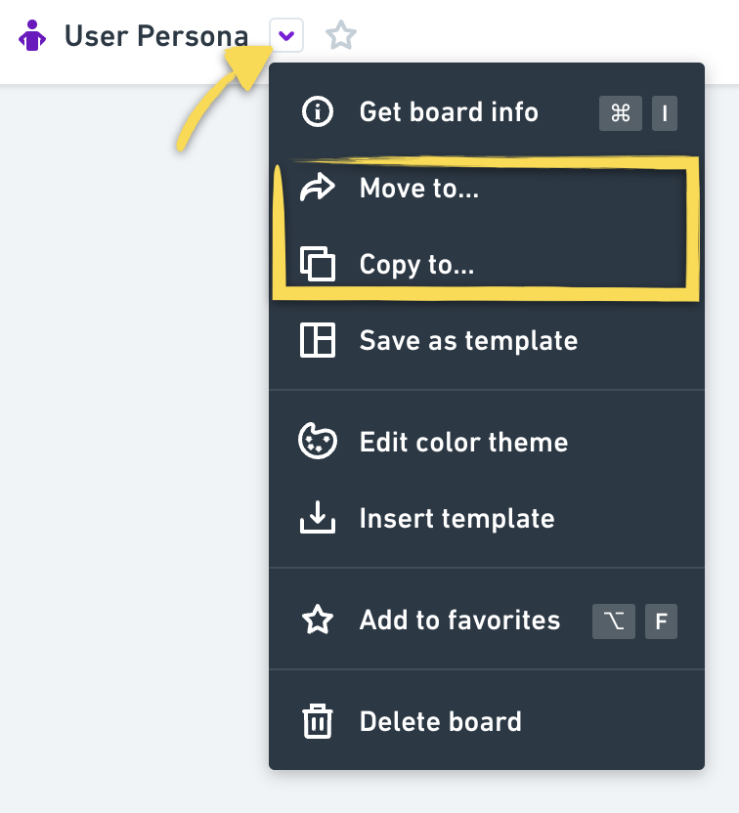Click the Insert template download icon
This screenshot has height=813, width=739.
(x=318, y=518)
